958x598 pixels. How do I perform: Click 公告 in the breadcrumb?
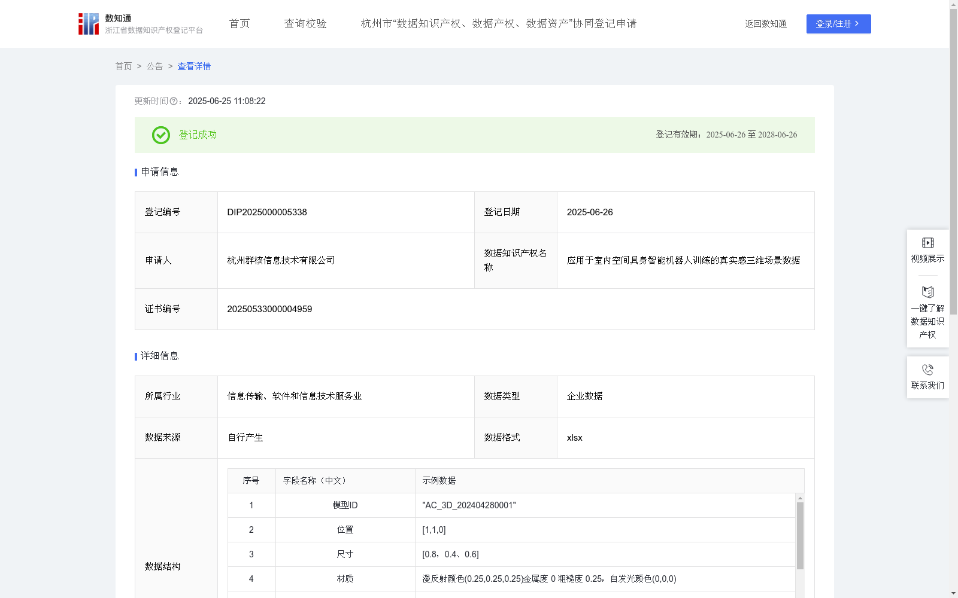click(x=154, y=66)
